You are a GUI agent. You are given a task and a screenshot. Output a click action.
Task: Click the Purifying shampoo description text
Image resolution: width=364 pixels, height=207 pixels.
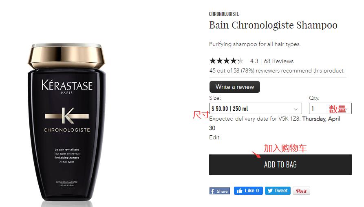255,44
